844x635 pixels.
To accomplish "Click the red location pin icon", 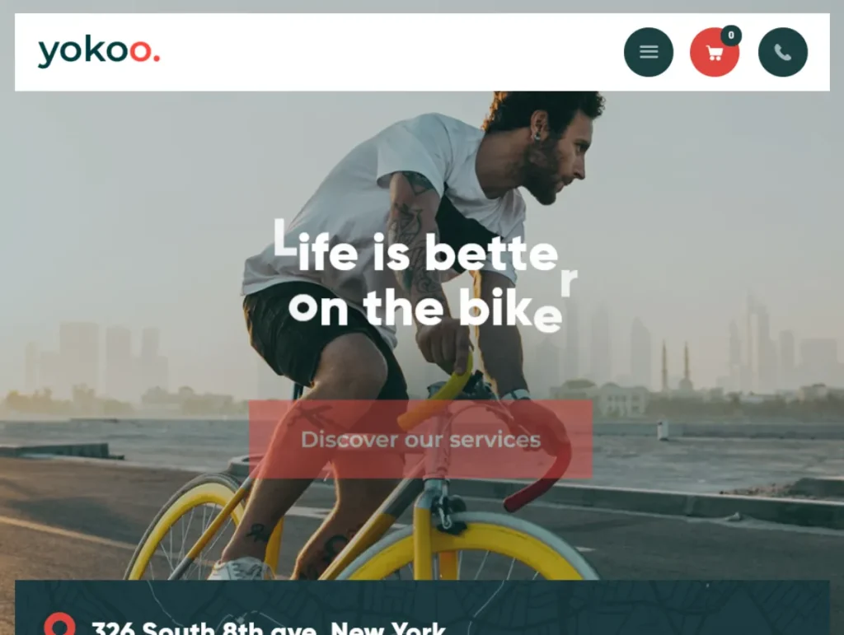I will tap(59, 625).
